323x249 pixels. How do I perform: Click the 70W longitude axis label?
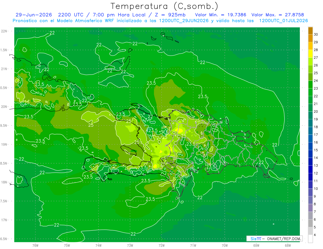(x=225, y=246)
